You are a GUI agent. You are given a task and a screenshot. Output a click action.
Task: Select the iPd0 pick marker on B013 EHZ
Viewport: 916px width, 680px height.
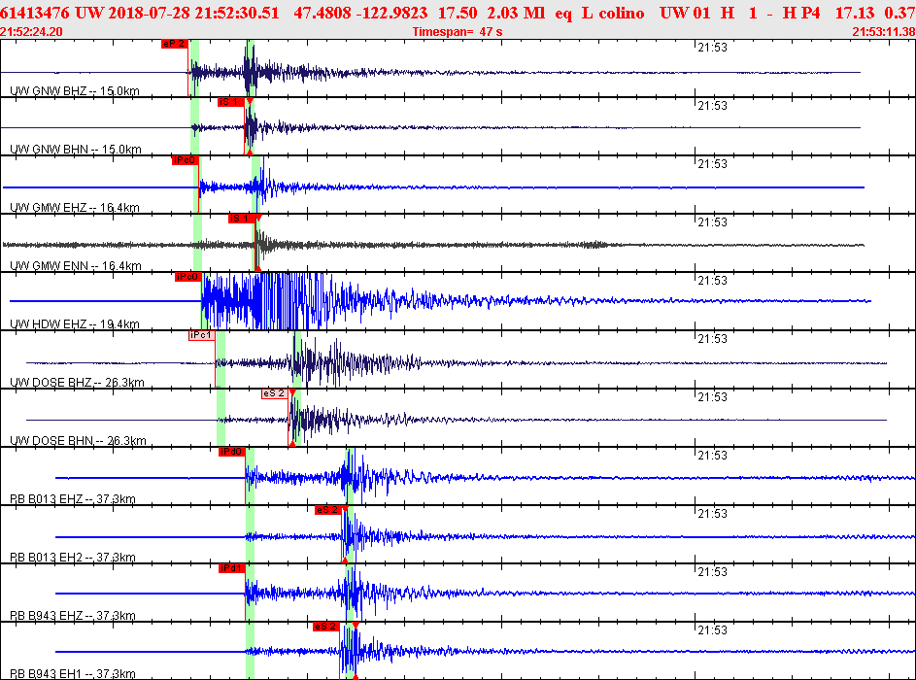pyautogui.click(x=232, y=452)
